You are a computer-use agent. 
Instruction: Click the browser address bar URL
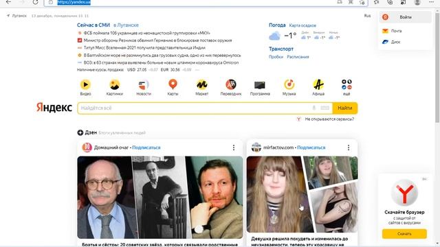74,2
